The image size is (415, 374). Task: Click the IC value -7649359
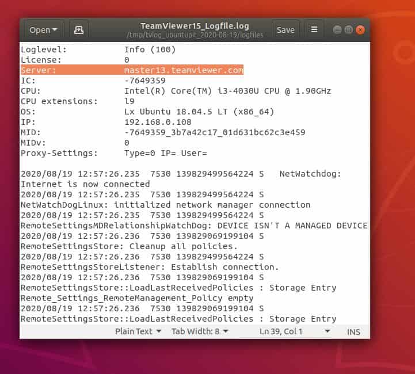(x=145, y=81)
